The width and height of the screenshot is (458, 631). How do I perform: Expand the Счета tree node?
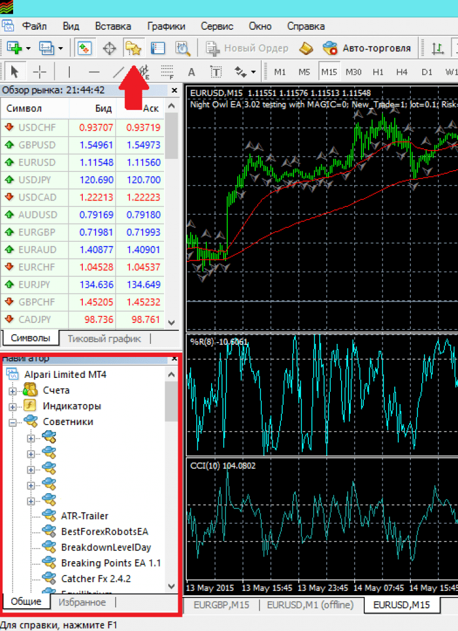[13, 391]
